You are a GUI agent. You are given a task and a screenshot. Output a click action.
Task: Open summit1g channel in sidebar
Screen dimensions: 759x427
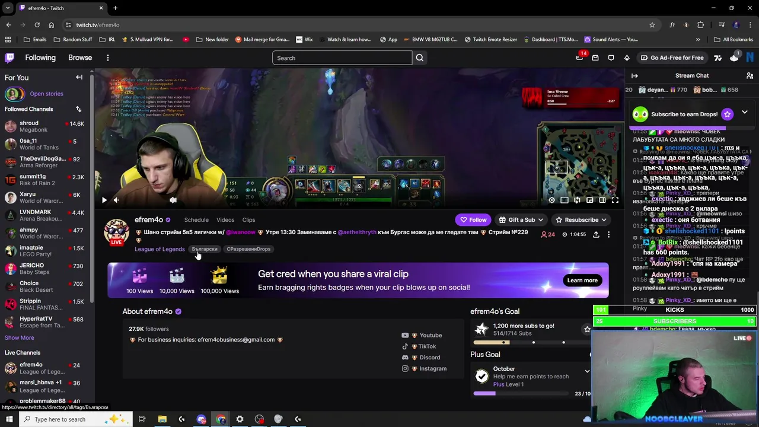click(46, 180)
